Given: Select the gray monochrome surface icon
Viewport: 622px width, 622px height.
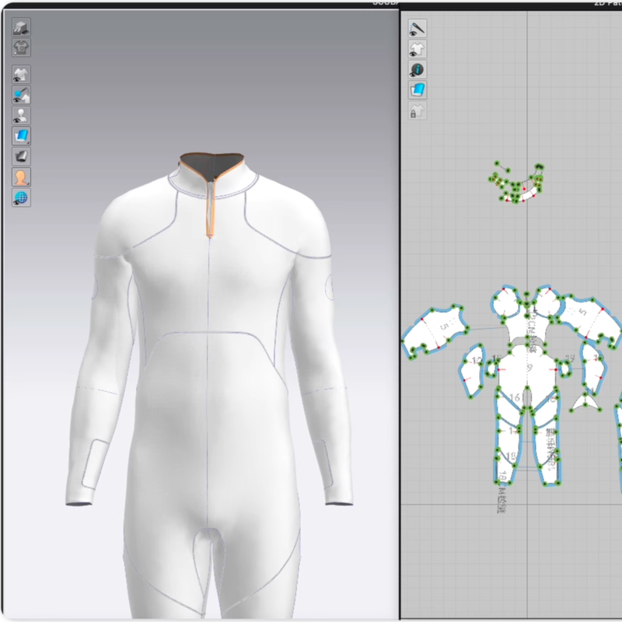Looking at the screenshot, I should [21, 157].
